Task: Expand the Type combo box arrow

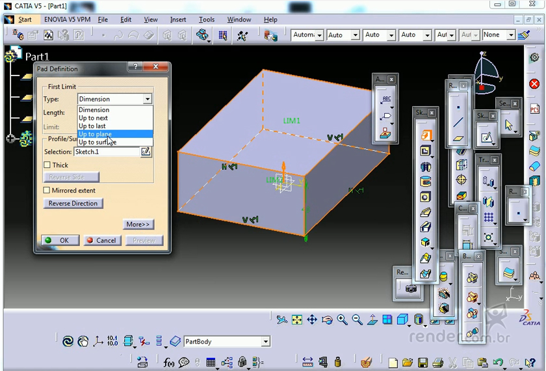Action: pos(148,99)
